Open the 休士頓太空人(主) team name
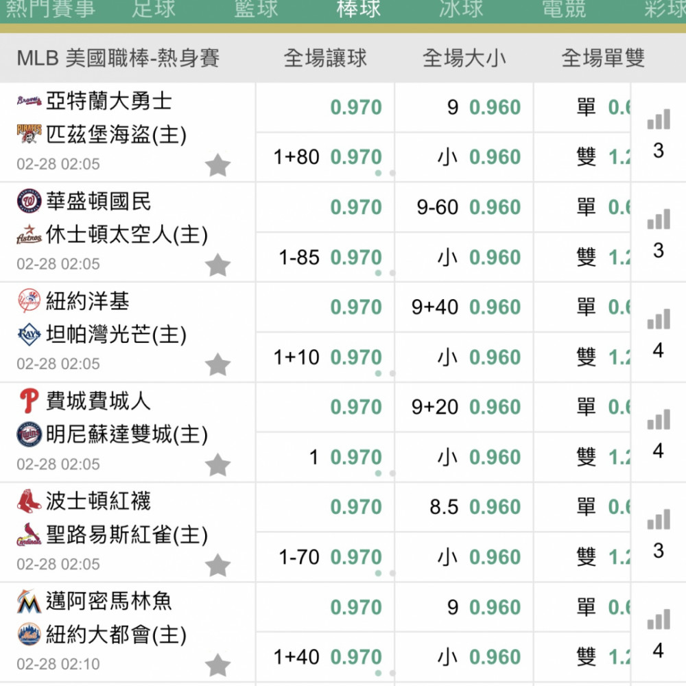This screenshot has width=686, height=686. click(x=127, y=235)
